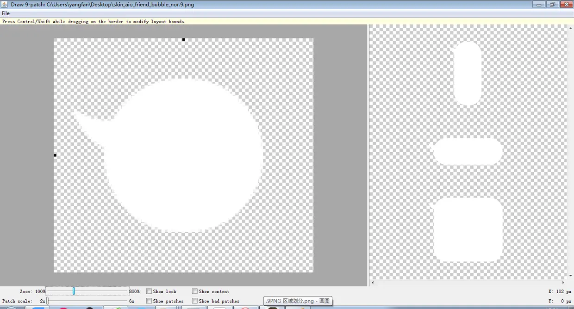Enable Show patches
Image resolution: width=574 pixels, height=309 pixels.
pyautogui.click(x=149, y=301)
